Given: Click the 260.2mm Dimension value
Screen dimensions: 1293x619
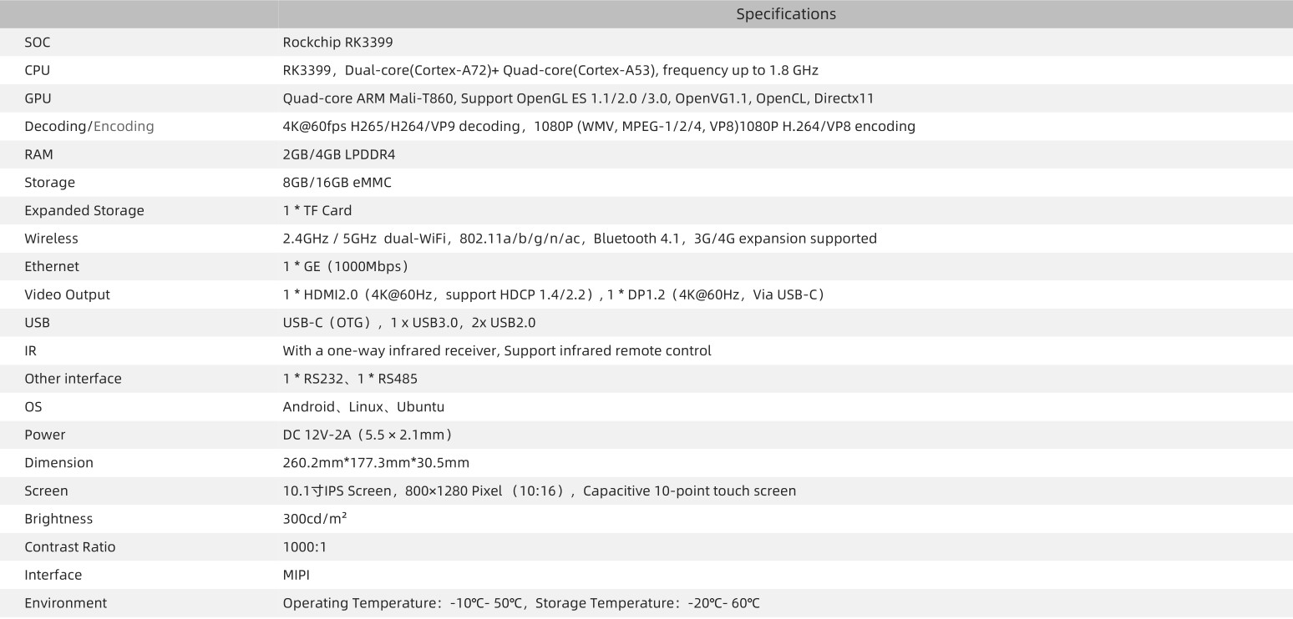Looking at the screenshot, I should tap(376, 463).
